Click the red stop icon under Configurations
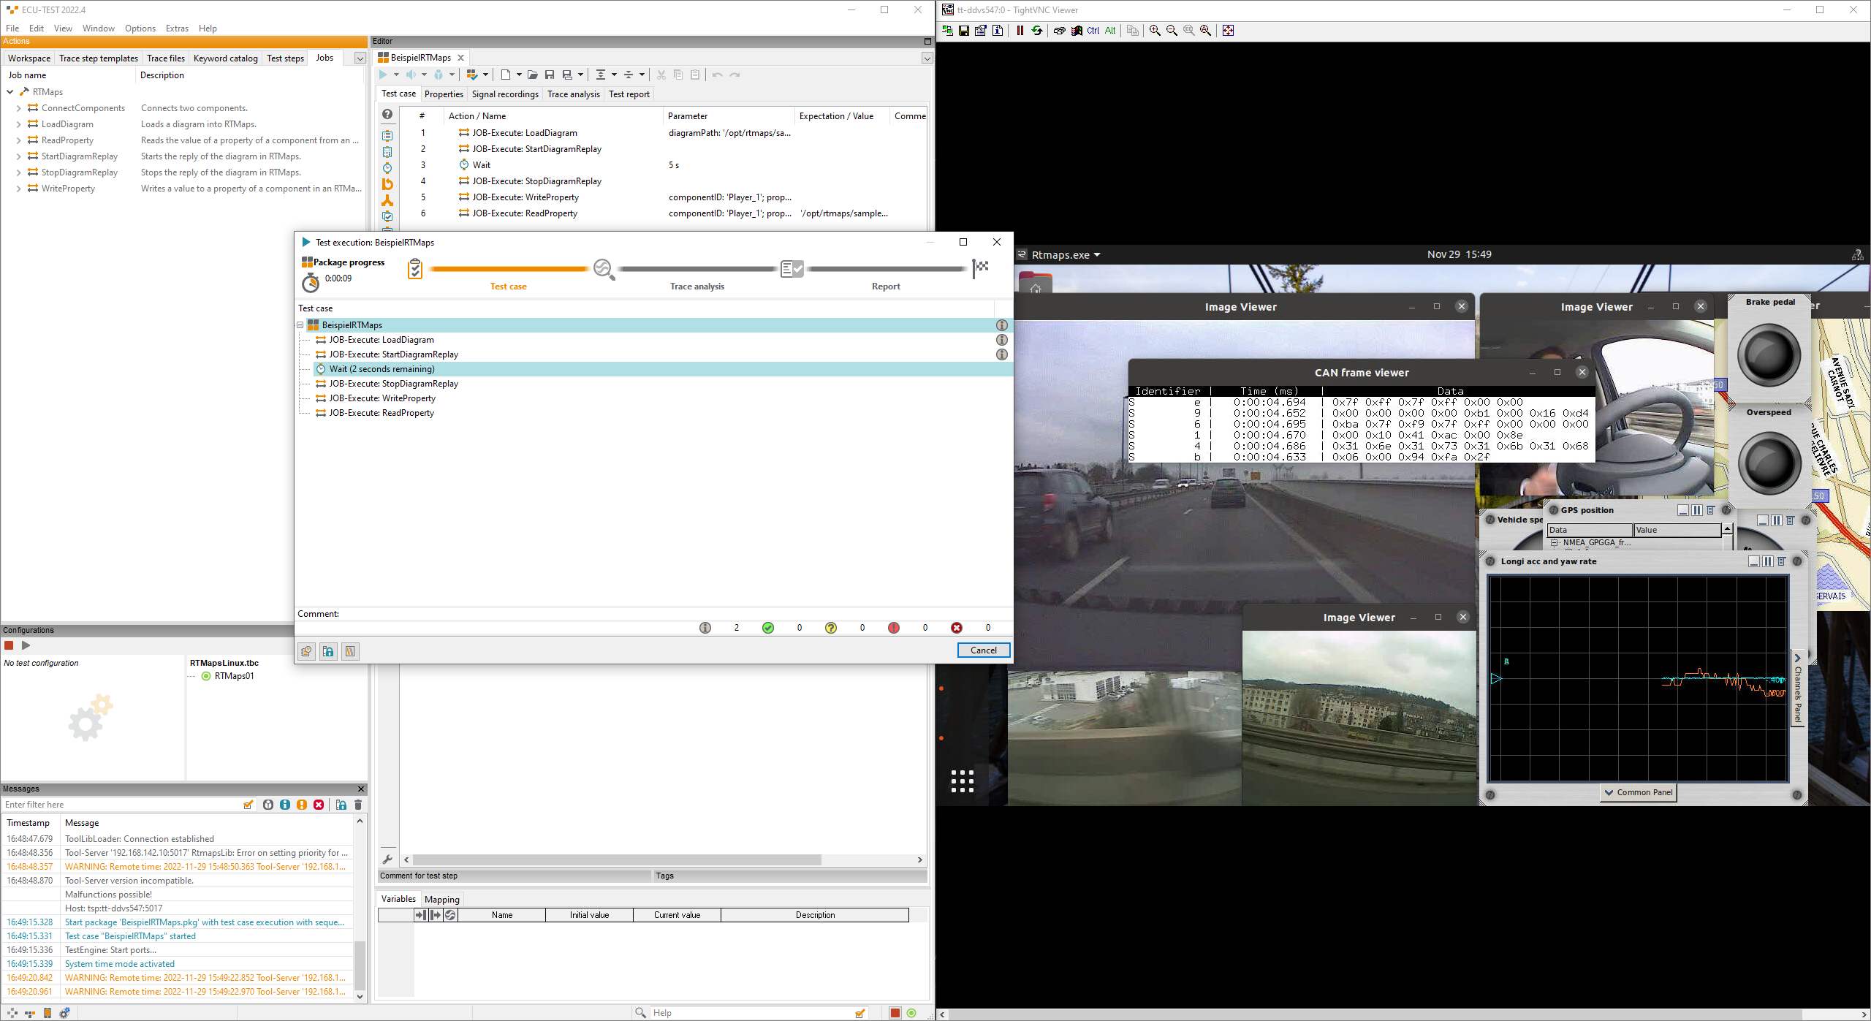Image resolution: width=1871 pixels, height=1021 pixels. [x=10, y=645]
